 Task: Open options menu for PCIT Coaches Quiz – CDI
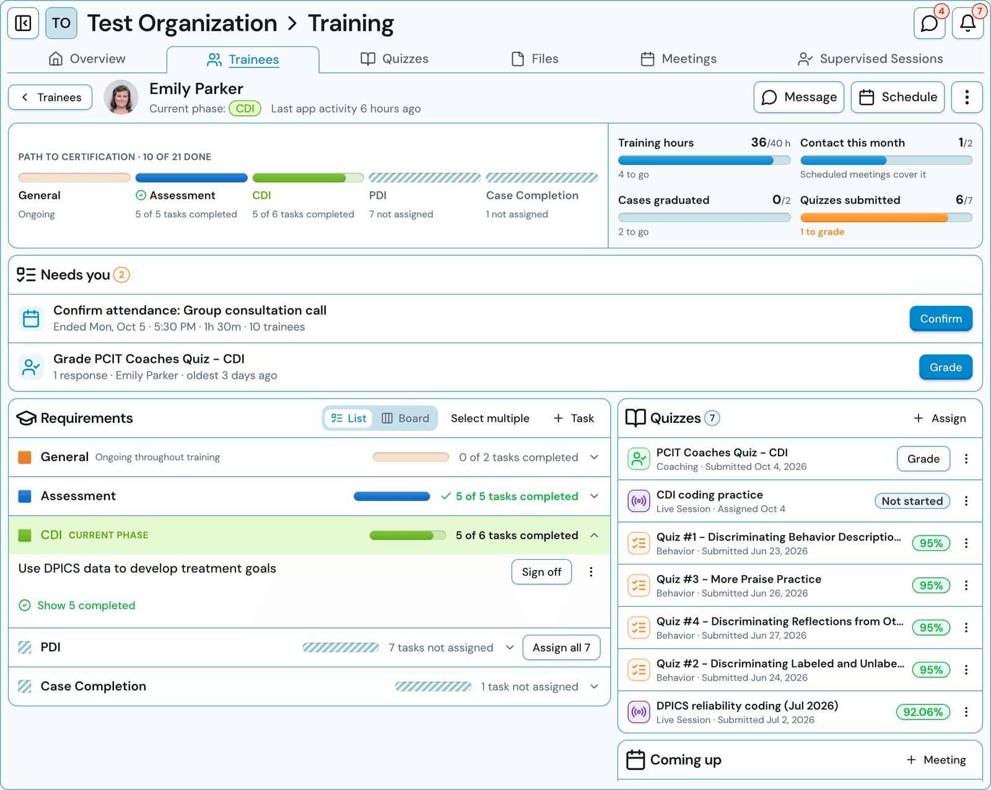[x=966, y=459]
